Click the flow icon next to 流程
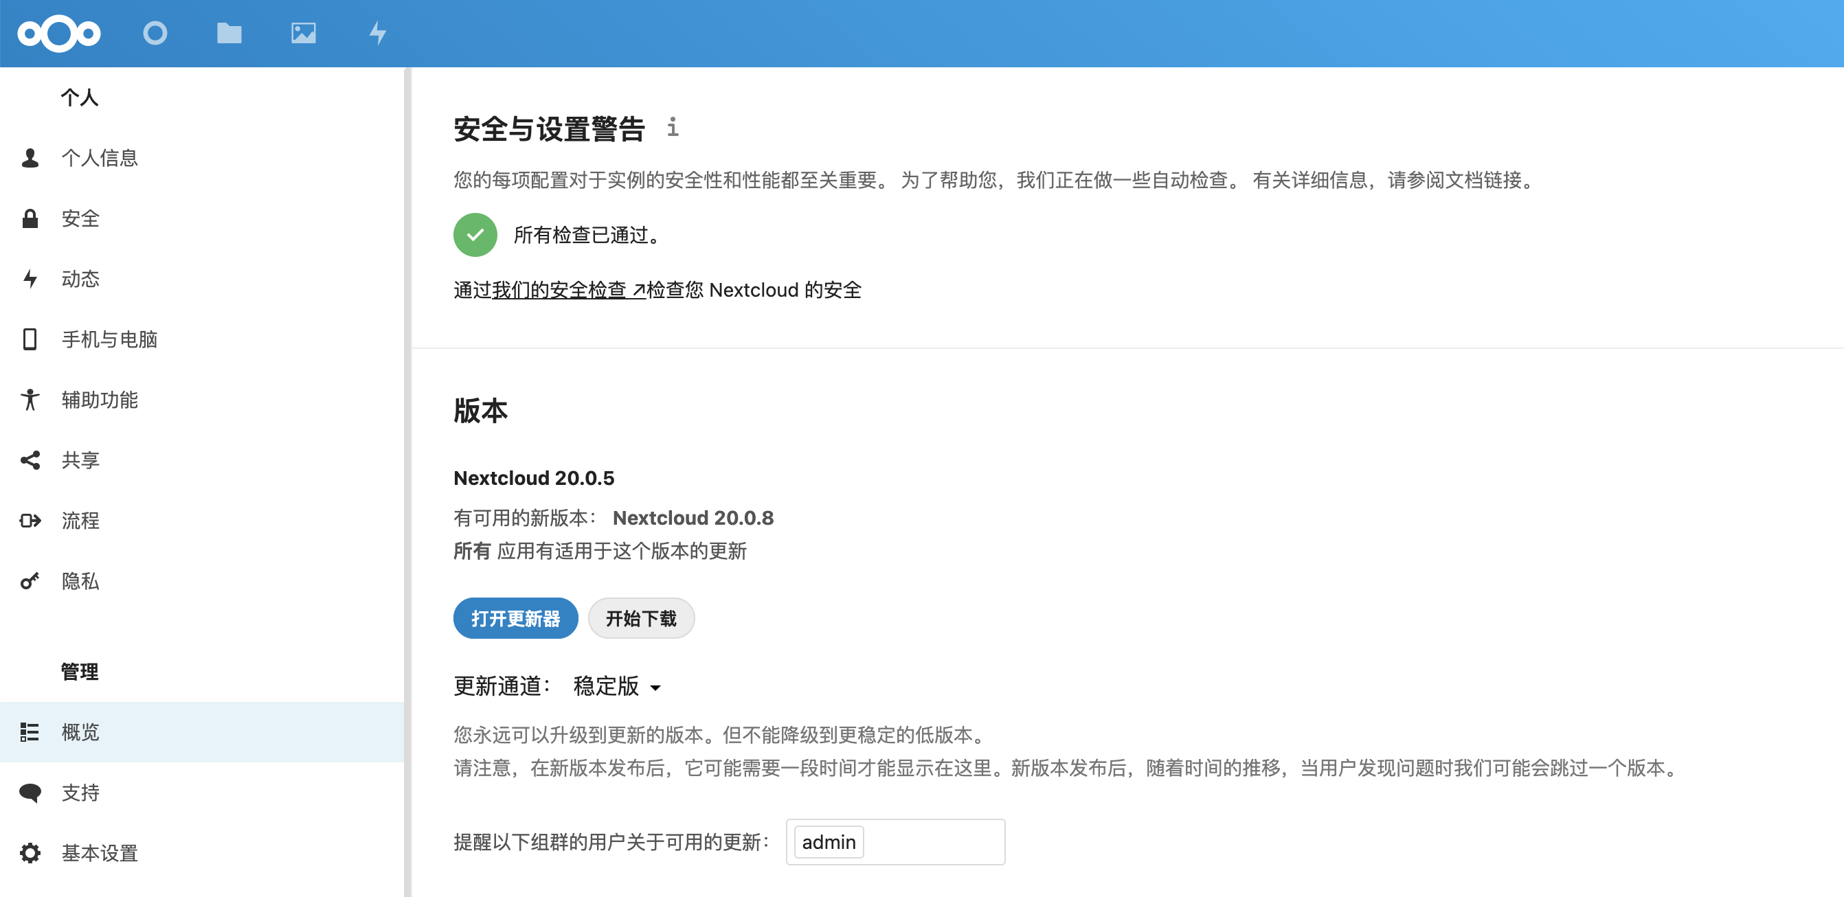This screenshot has height=897, width=1844. point(30,521)
